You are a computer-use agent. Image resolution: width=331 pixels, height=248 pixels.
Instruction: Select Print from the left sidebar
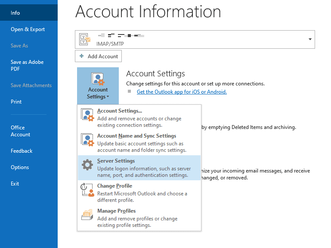(16, 102)
